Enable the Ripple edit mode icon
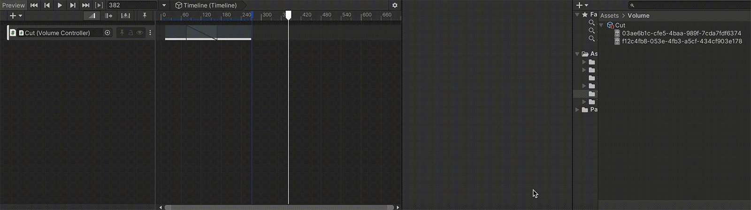 click(x=108, y=16)
